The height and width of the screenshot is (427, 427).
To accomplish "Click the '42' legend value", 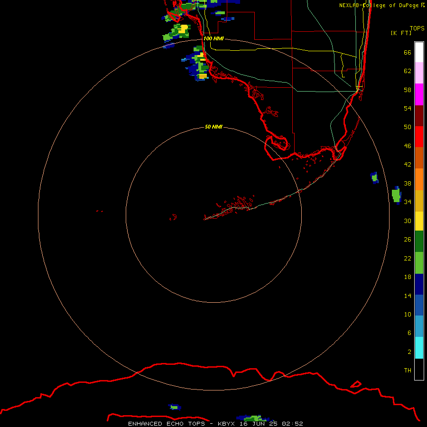I will tap(408, 165).
